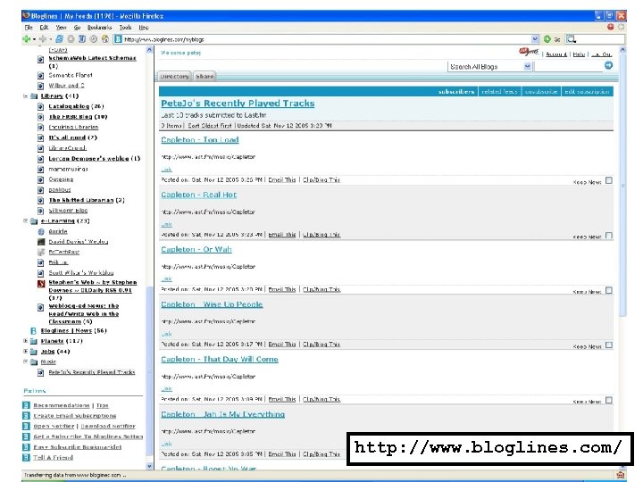Click the related feeds link

pos(499,92)
